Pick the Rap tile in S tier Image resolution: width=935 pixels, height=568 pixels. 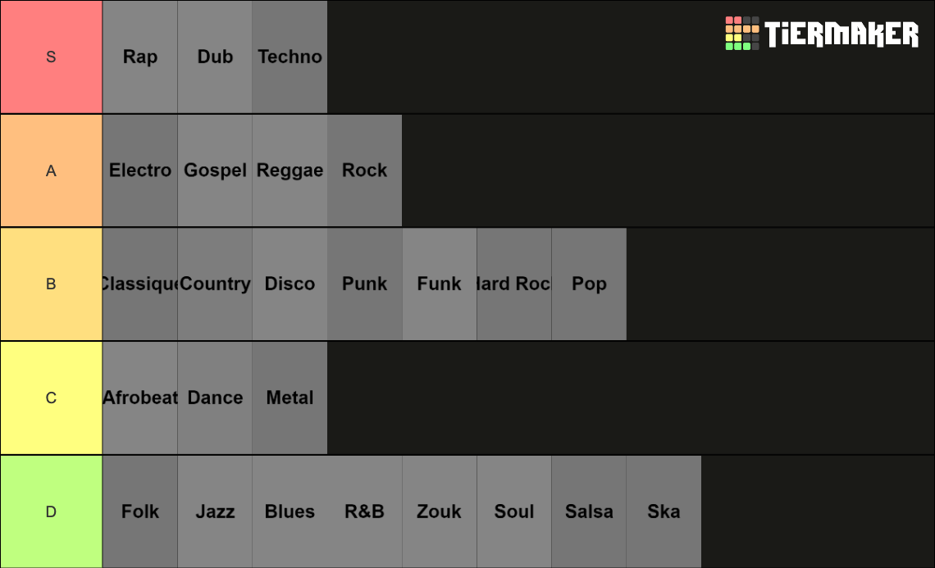[x=140, y=57]
